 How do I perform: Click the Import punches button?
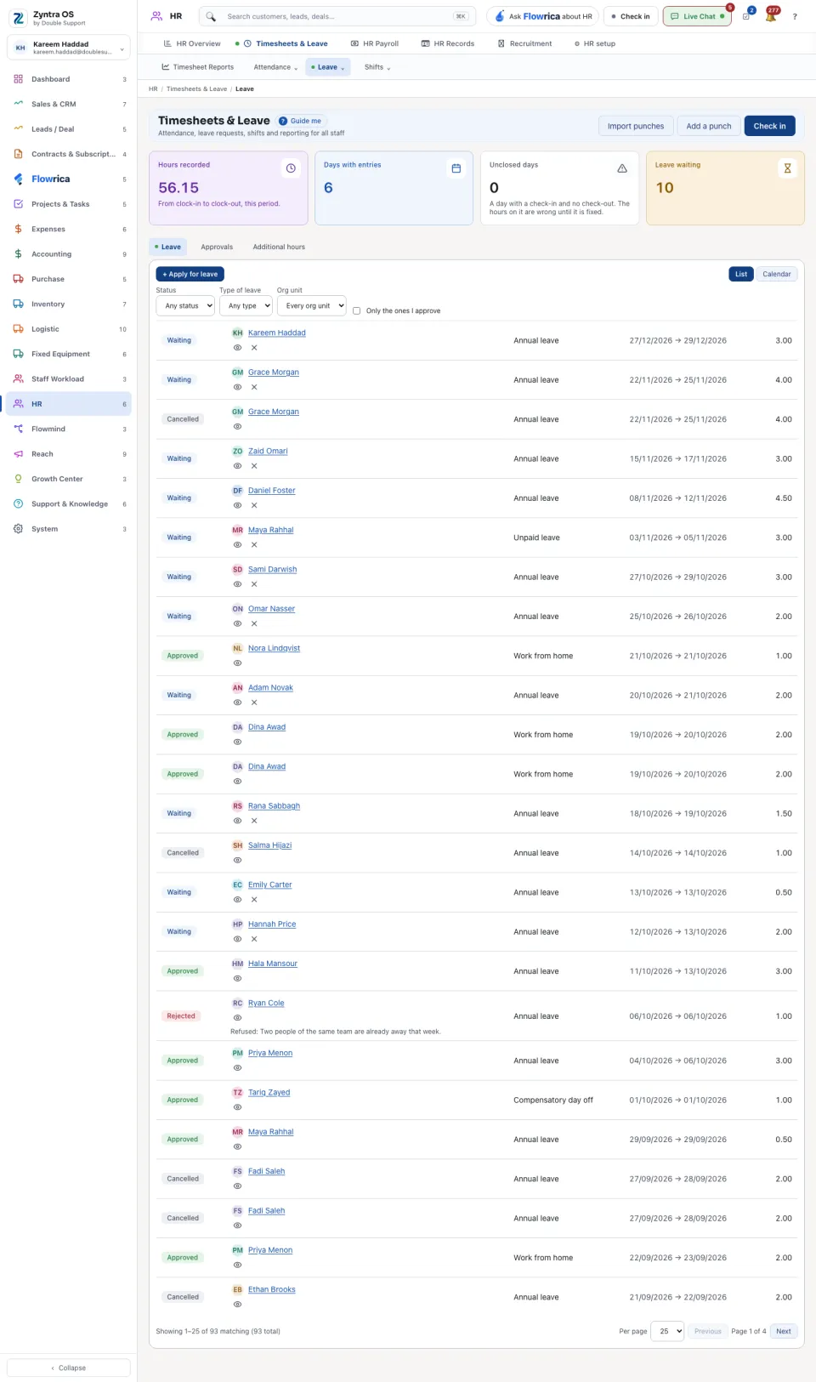pos(636,126)
